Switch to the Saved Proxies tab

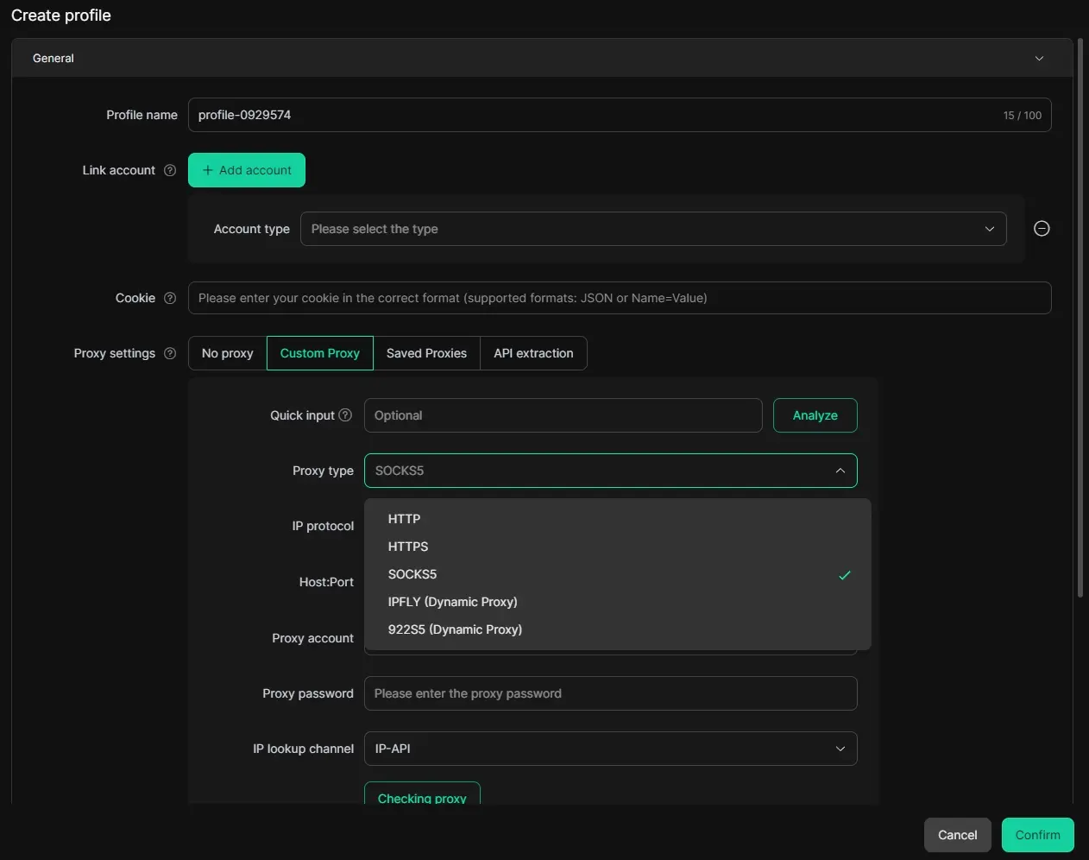click(x=426, y=353)
